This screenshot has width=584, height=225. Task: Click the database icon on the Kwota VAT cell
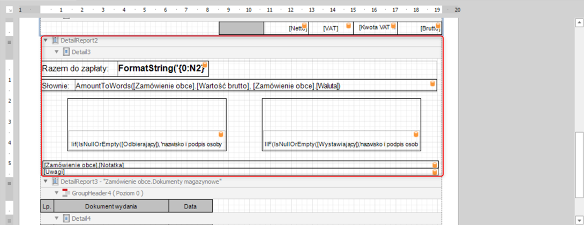[x=393, y=26]
